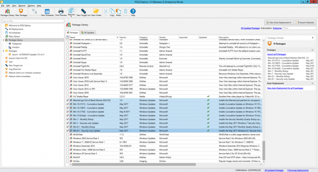
Task: Open the Options menu
Action: tap(31, 6)
